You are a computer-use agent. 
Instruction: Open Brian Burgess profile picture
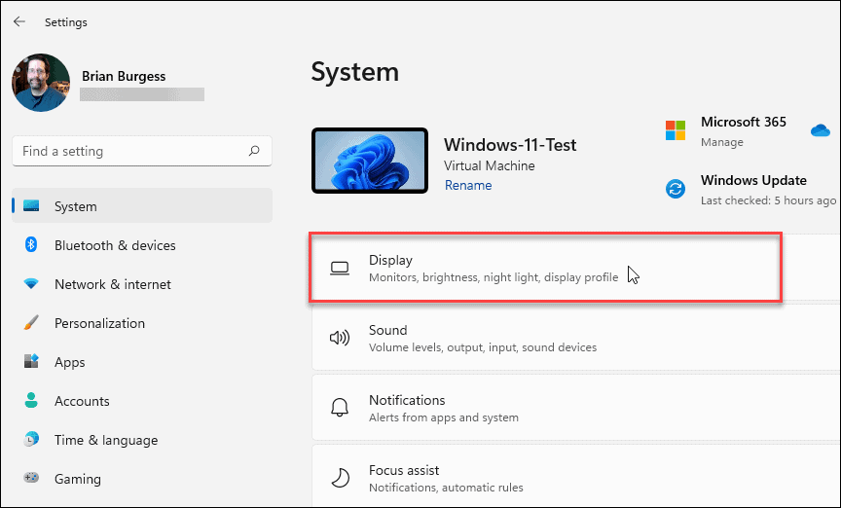click(41, 83)
